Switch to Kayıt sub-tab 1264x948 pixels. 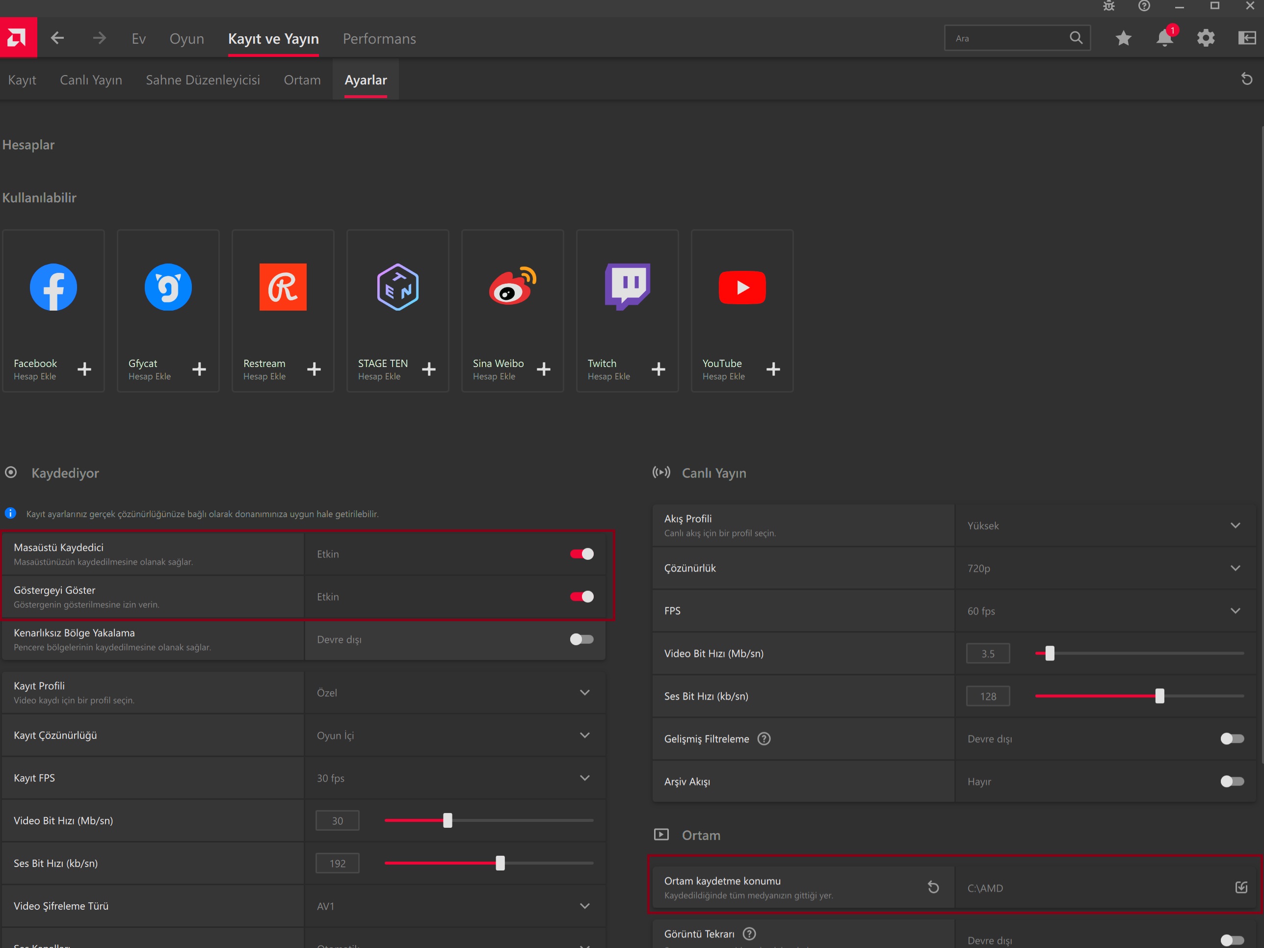click(x=22, y=80)
